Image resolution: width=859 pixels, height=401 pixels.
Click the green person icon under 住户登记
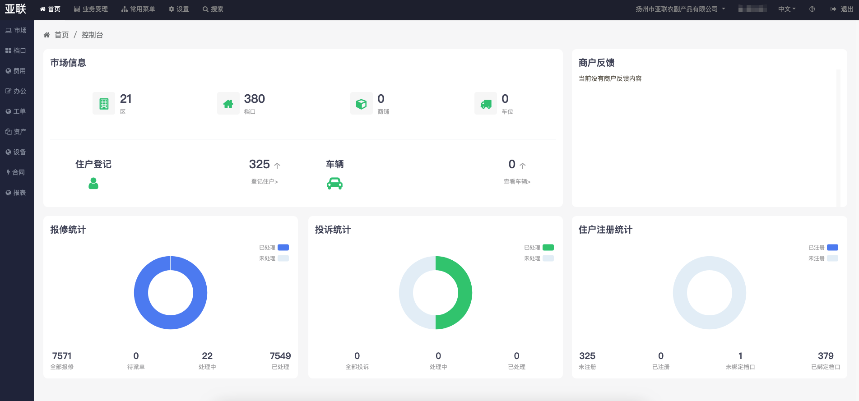tap(93, 183)
